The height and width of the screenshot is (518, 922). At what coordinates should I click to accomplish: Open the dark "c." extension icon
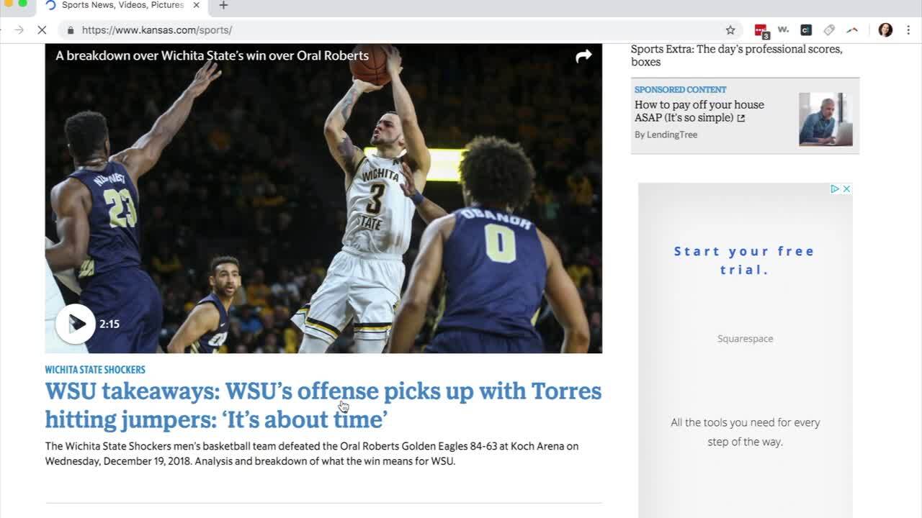(x=805, y=30)
